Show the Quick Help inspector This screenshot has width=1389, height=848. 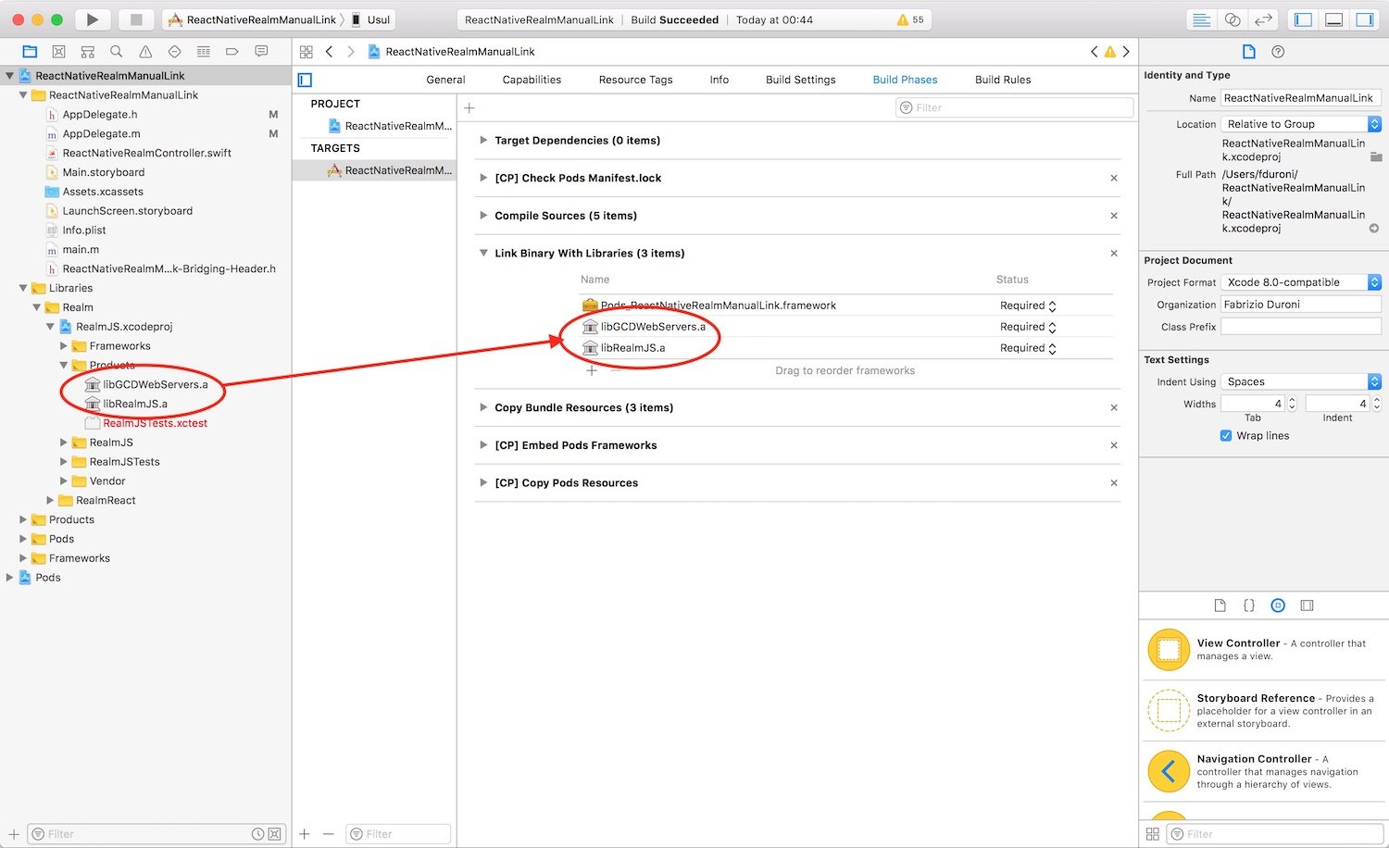click(1278, 52)
